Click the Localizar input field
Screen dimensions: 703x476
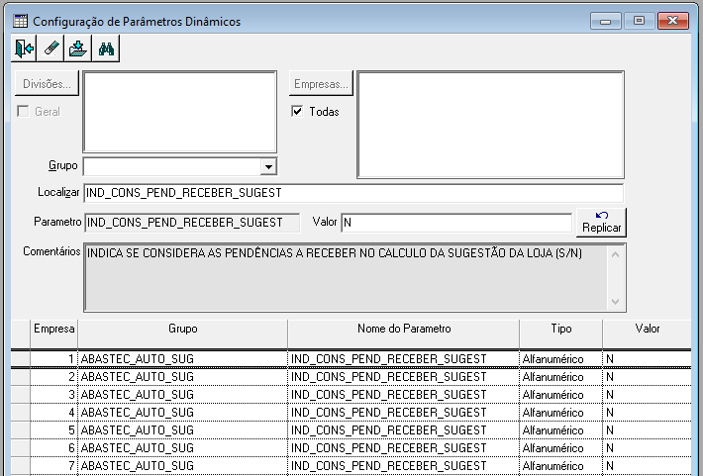click(x=353, y=193)
